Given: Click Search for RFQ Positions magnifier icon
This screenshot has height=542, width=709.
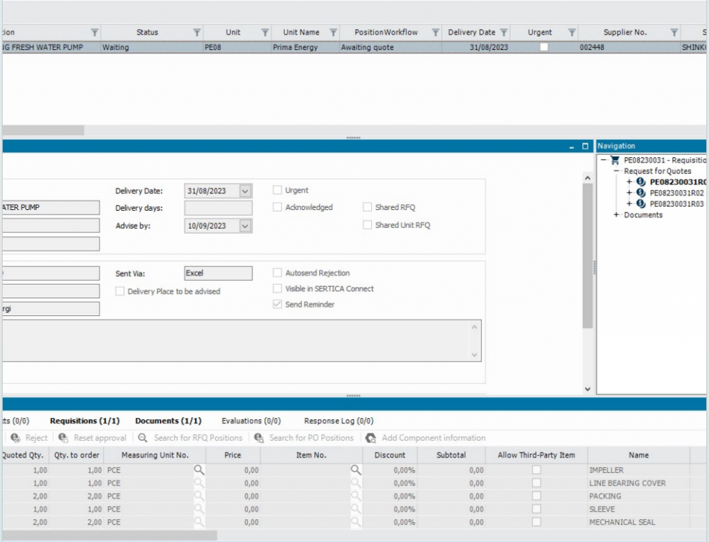Looking at the screenshot, I should coord(143,438).
